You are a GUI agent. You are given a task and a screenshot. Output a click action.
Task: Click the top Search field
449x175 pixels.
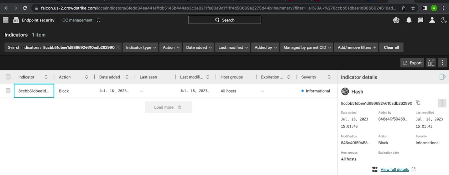pyautogui.click(x=225, y=20)
